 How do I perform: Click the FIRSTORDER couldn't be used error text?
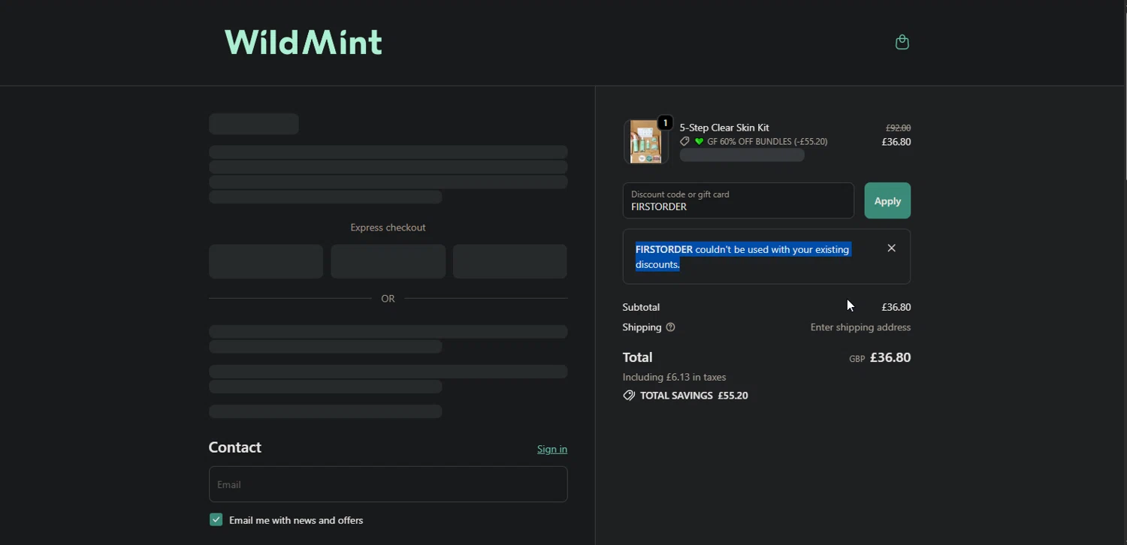tap(742, 257)
